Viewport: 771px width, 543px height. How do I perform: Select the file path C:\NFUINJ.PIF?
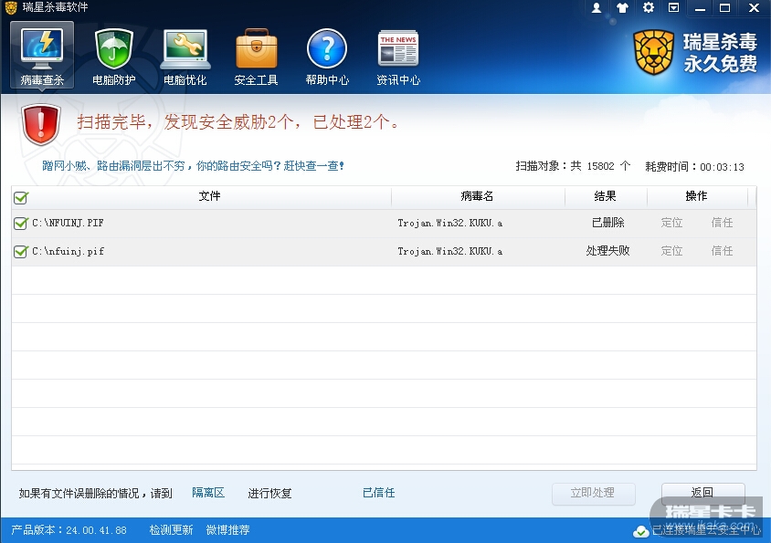68,223
